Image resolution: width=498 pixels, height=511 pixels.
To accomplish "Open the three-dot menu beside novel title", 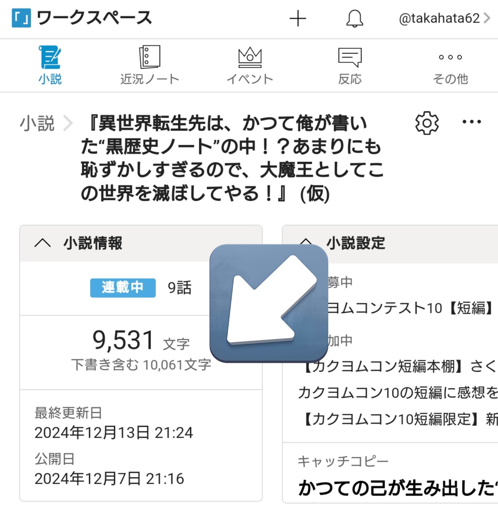I will tap(471, 122).
